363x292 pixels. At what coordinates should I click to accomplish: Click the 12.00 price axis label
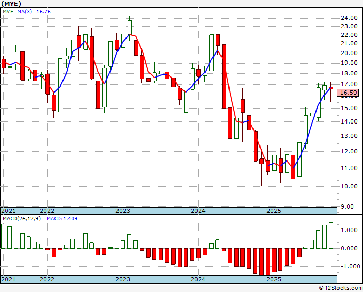tap(349, 151)
